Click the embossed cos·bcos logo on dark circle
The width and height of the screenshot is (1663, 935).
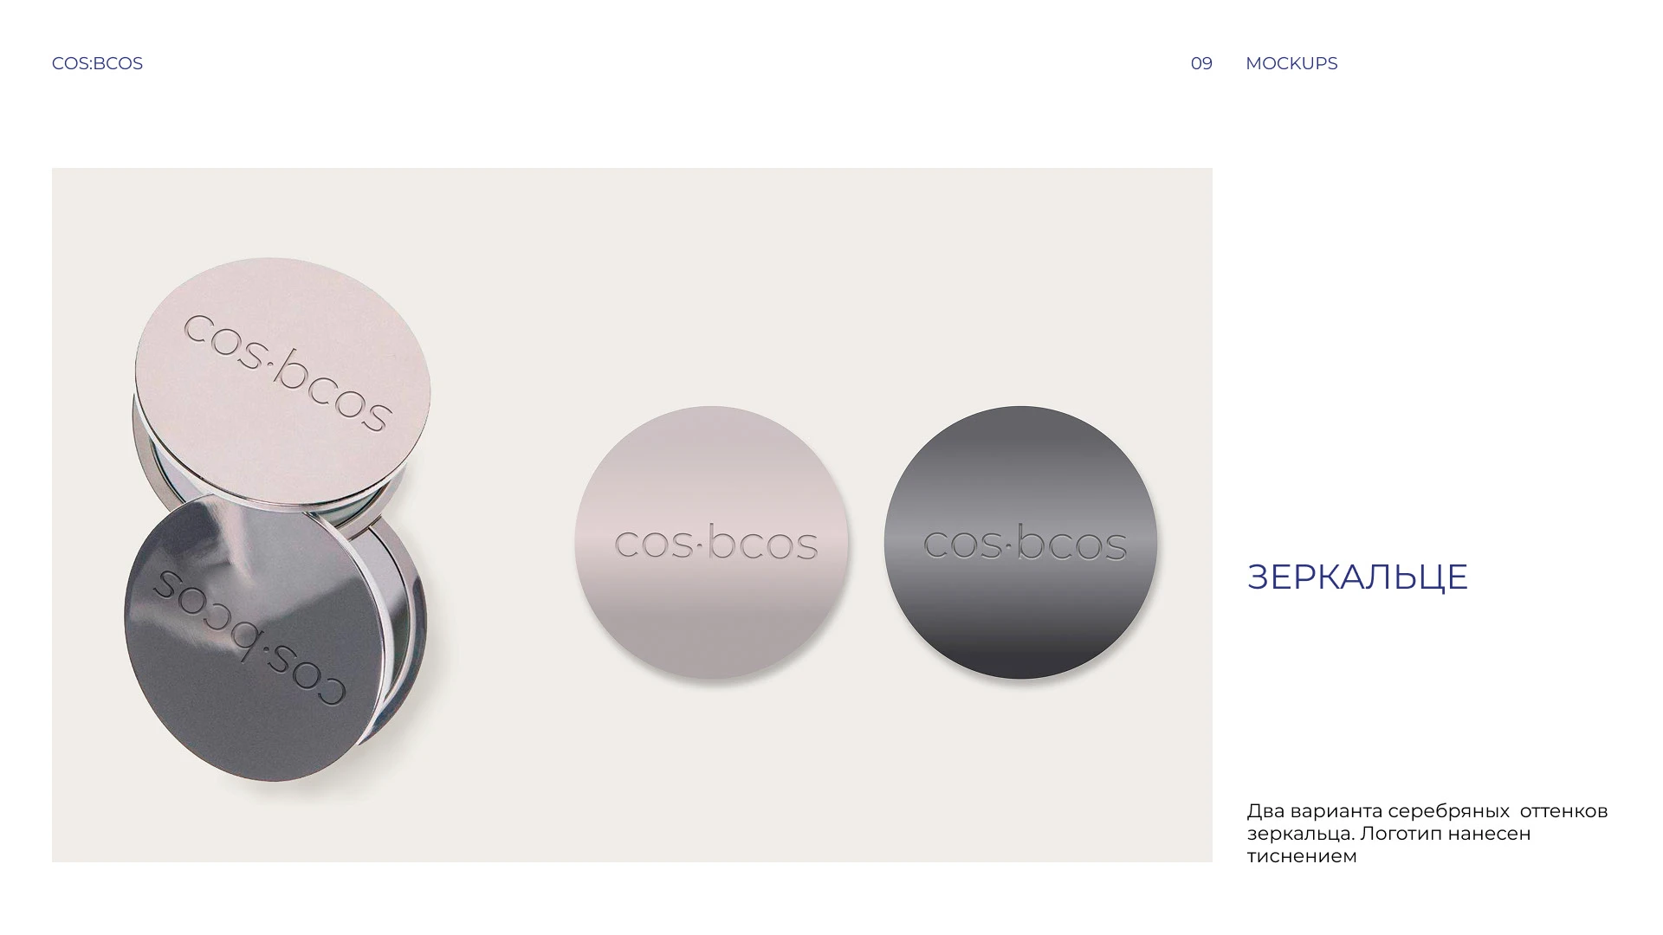tap(1025, 543)
